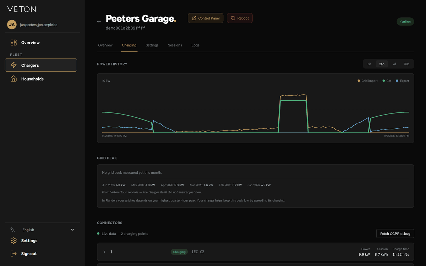Click the No grid peak measured message
Viewport: 426px width, 266px height.
click(132, 172)
